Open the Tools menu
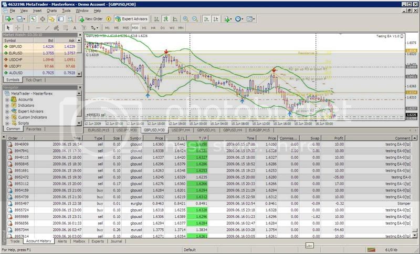 click(66, 11)
